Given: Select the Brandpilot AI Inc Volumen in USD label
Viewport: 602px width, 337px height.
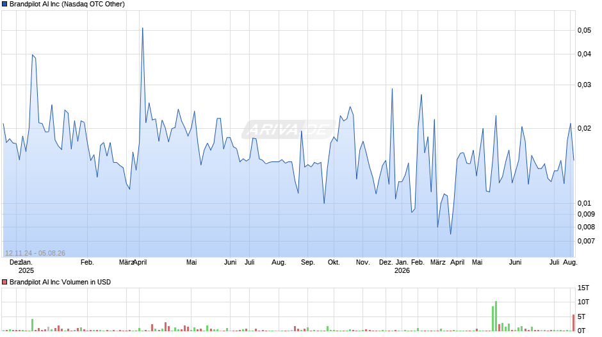Looking at the screenshot, I should click(x=60, y=282).
